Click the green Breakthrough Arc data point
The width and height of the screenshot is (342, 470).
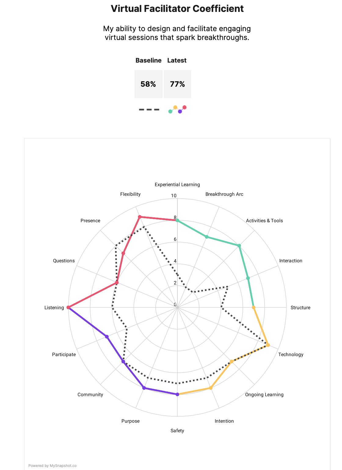[x=207, y=237]
